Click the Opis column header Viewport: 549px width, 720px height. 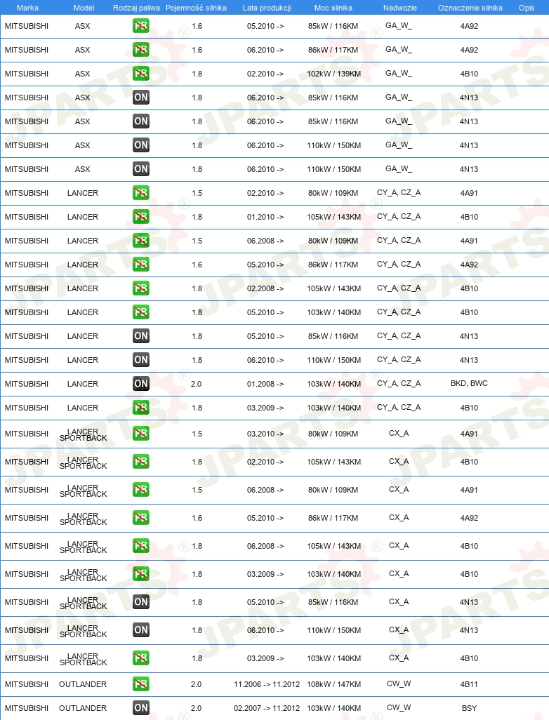(x=527, y=8)
